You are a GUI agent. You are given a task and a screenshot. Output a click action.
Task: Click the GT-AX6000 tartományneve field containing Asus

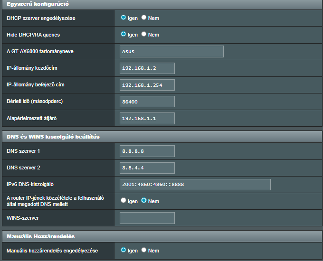click(x=171, y=51)
